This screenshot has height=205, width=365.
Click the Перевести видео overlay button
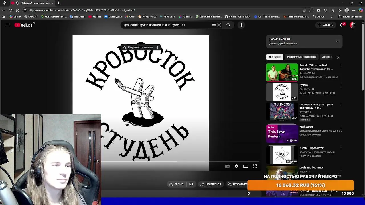pos(138,48)
